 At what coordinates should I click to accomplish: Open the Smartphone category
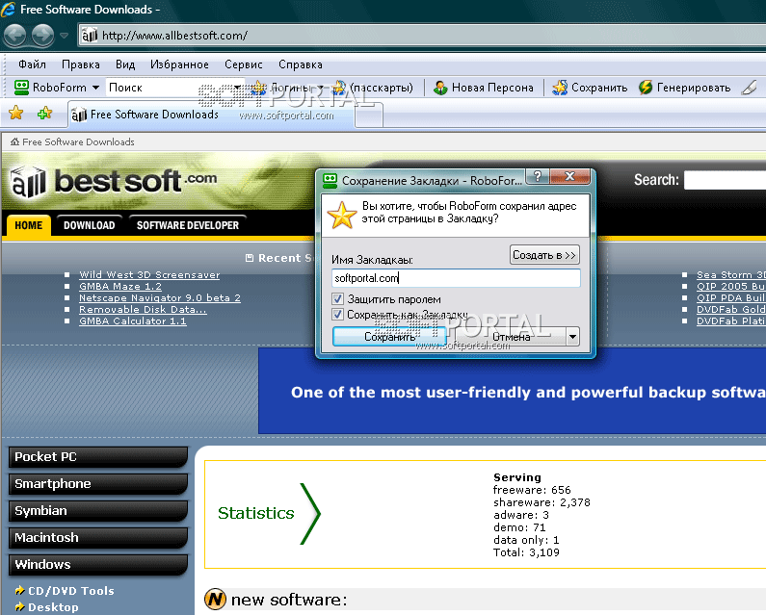click(98, 484)
